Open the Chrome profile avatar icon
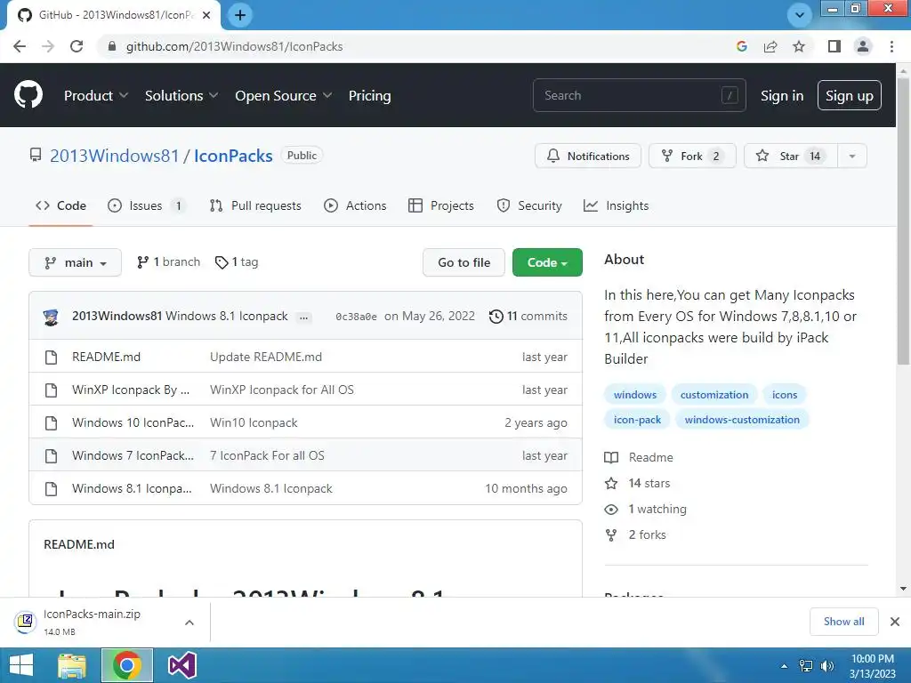The height and width of the screenshot is (683, 911). 863,46
